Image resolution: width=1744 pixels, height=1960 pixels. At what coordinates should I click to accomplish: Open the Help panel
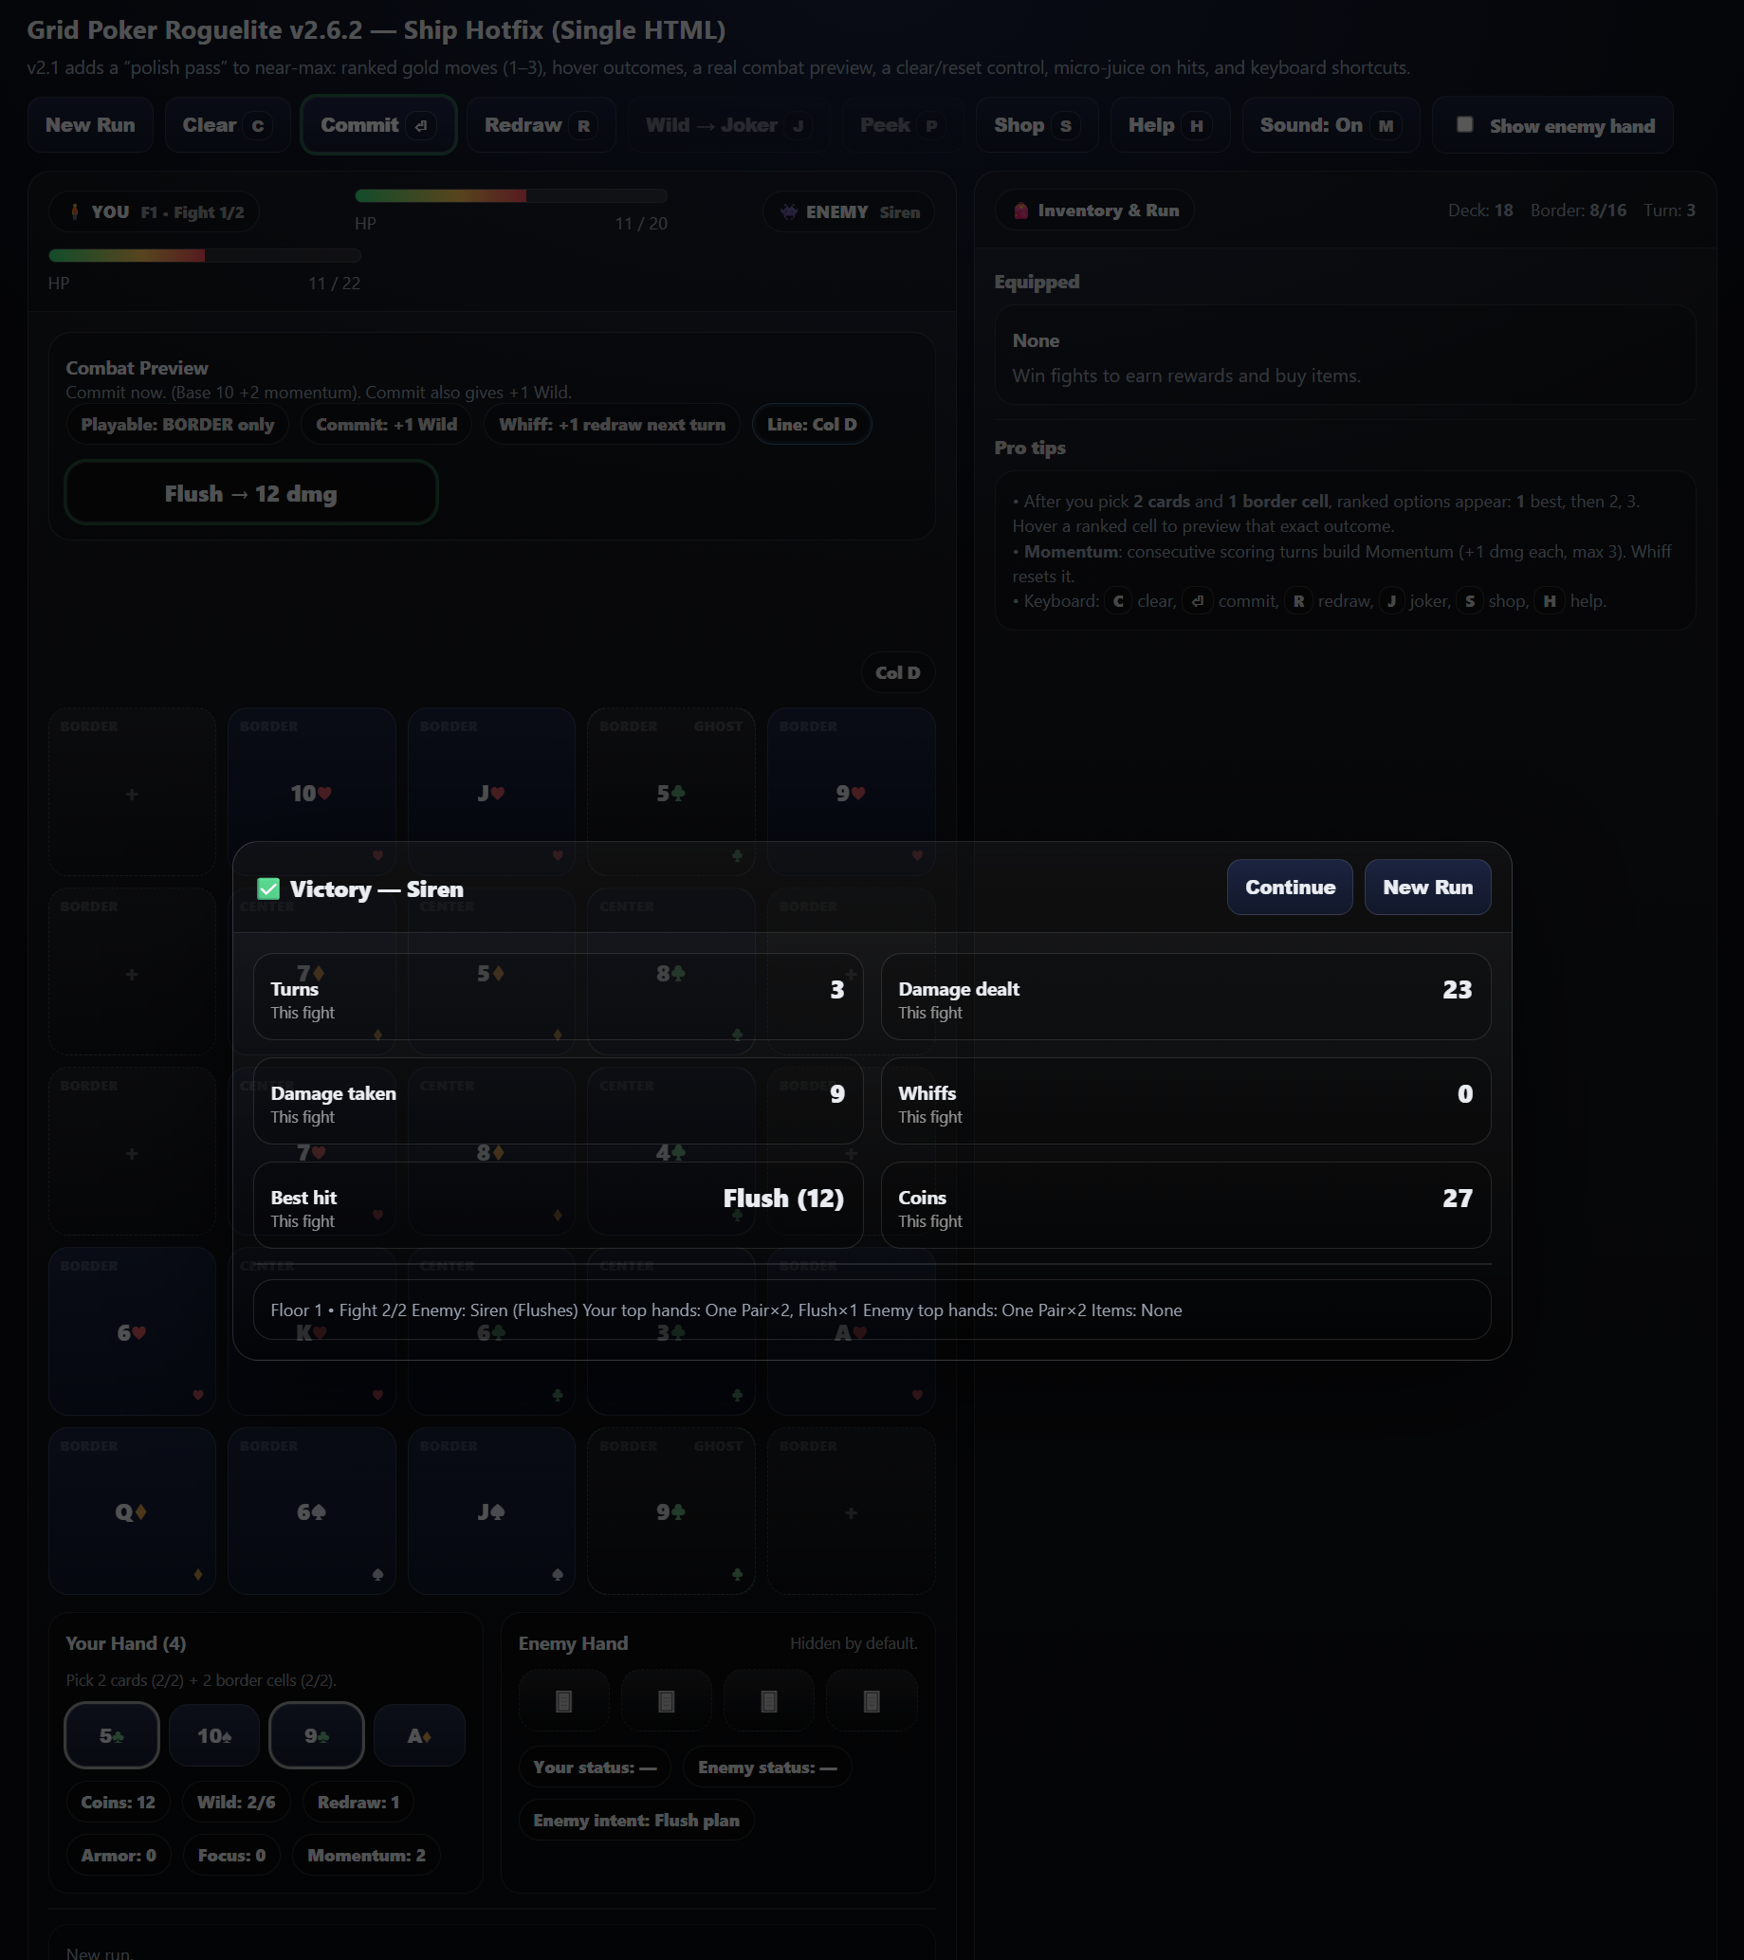1169,124
